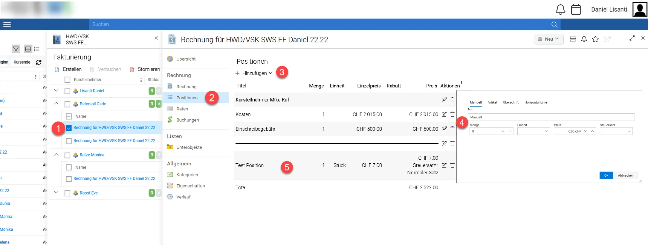Expand the Roost Eve row
Image resolution: width=648 pixels, height=245 pixels.
56,192
